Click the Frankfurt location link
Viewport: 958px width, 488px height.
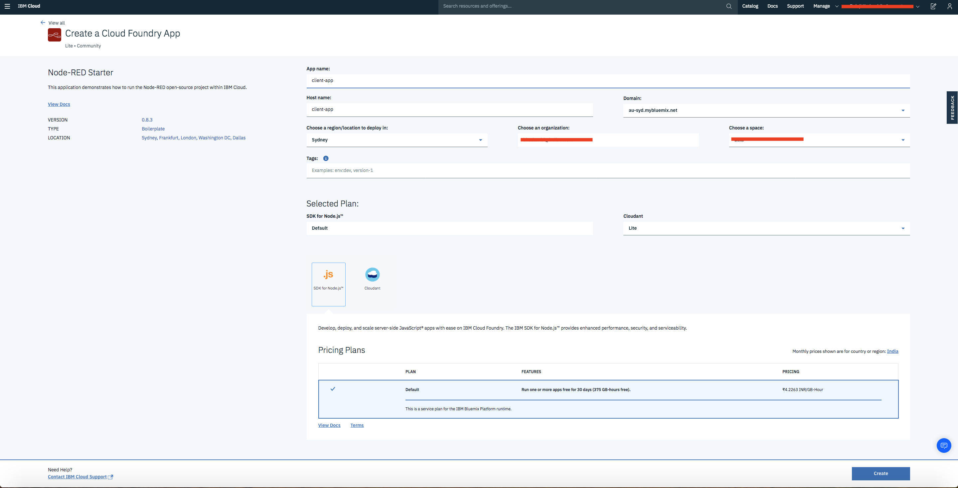click(168, 138)
